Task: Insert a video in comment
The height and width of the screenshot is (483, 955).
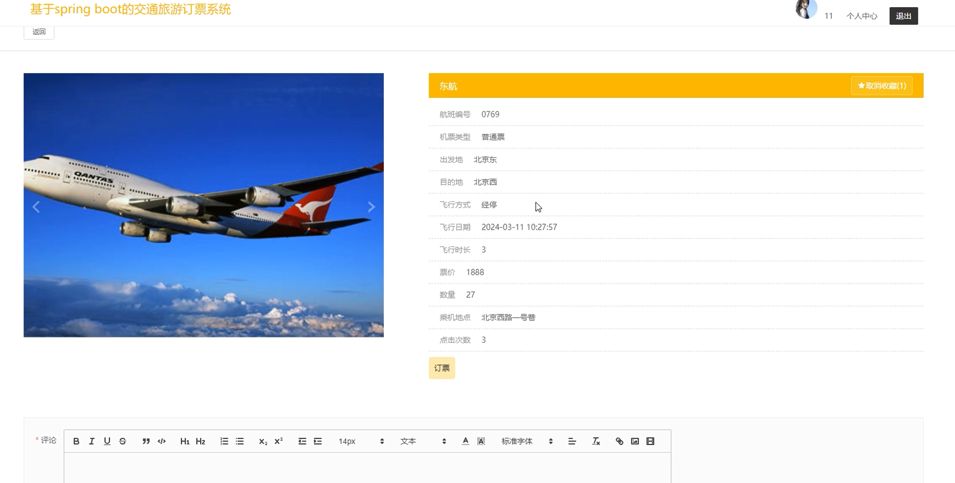Action: tap(650, 441)
